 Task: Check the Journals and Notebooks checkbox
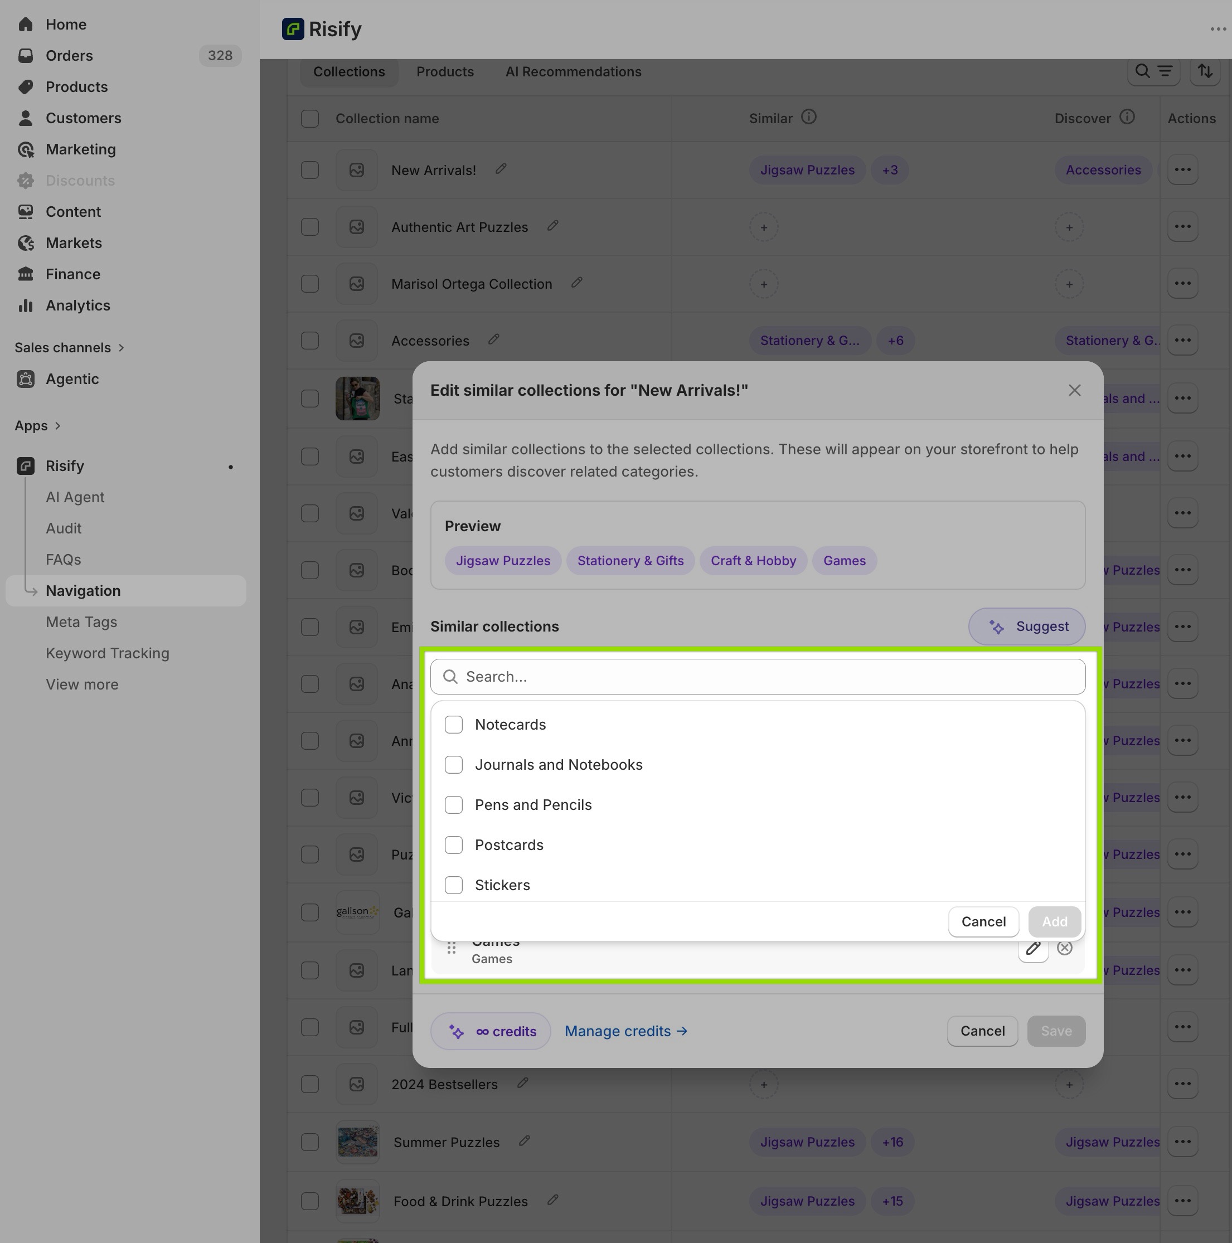[454, 765]
